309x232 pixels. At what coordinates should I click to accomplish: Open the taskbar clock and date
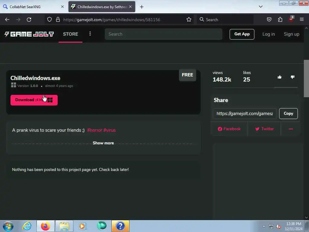point(294,226)
